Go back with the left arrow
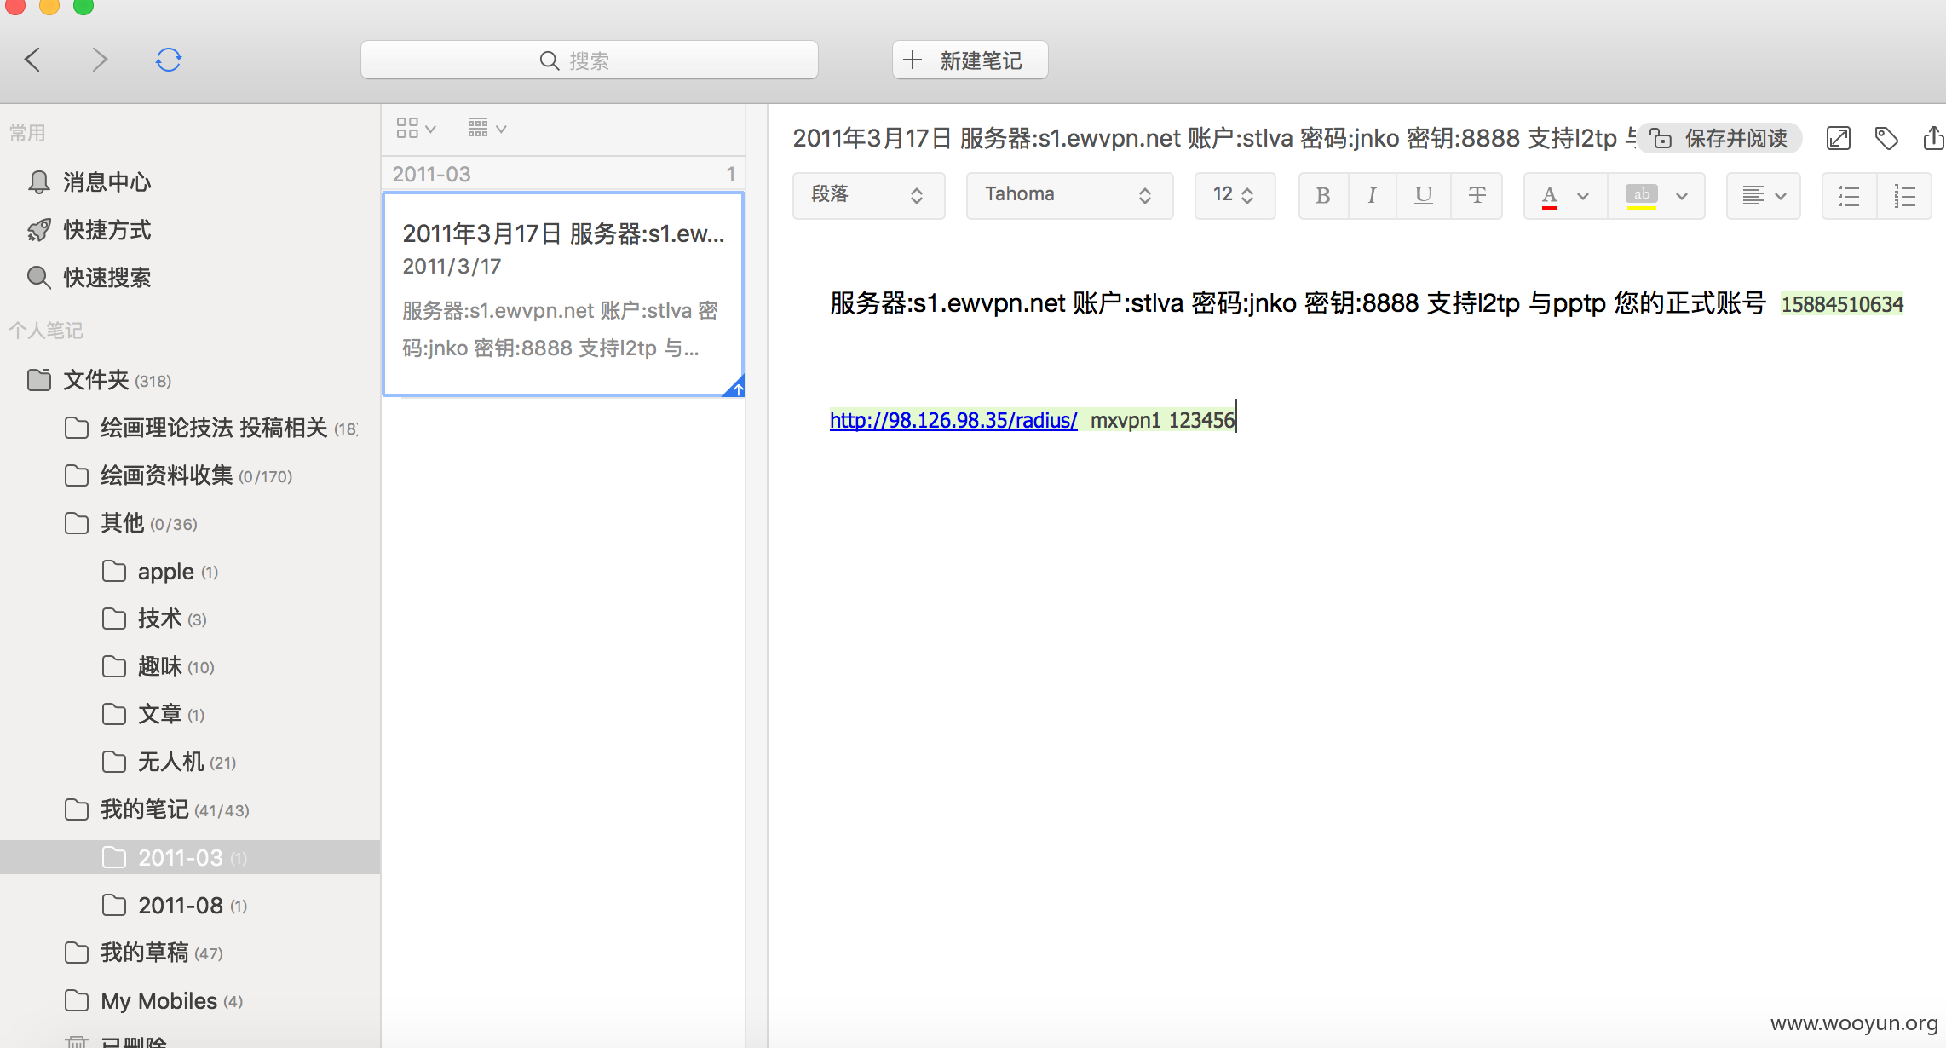 32,60
